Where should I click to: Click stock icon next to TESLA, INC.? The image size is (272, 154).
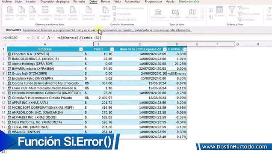click(9, 127)
